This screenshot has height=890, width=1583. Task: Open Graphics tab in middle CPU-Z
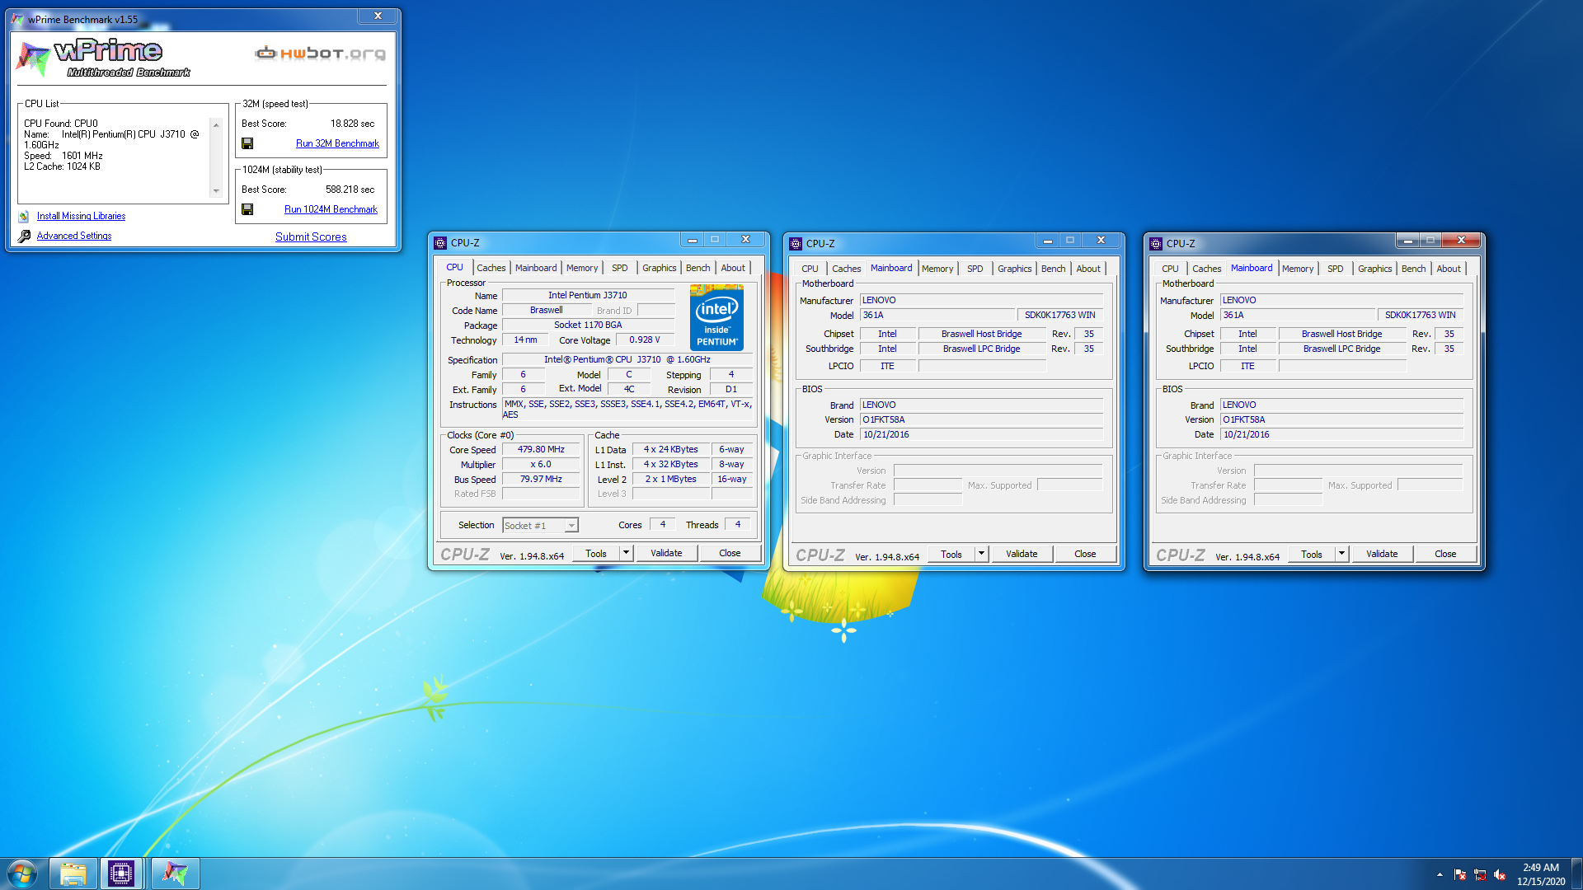[1014, 269]
